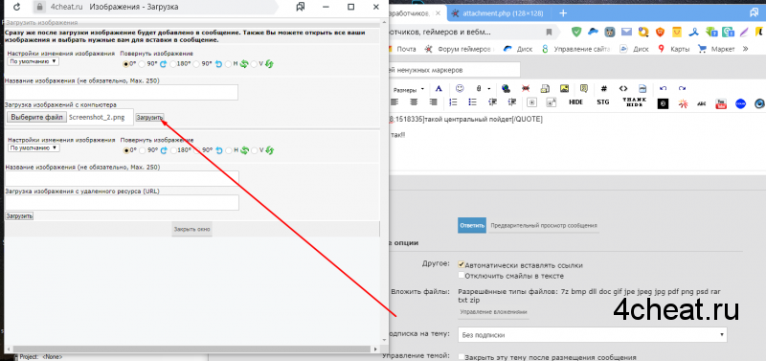Select vertical flip 'V' in the computer upload section
766x361 pixels.
point(254,63)
